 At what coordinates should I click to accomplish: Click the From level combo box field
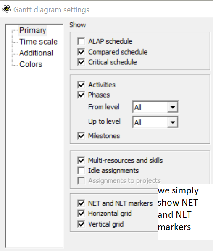tap(155, 107)
